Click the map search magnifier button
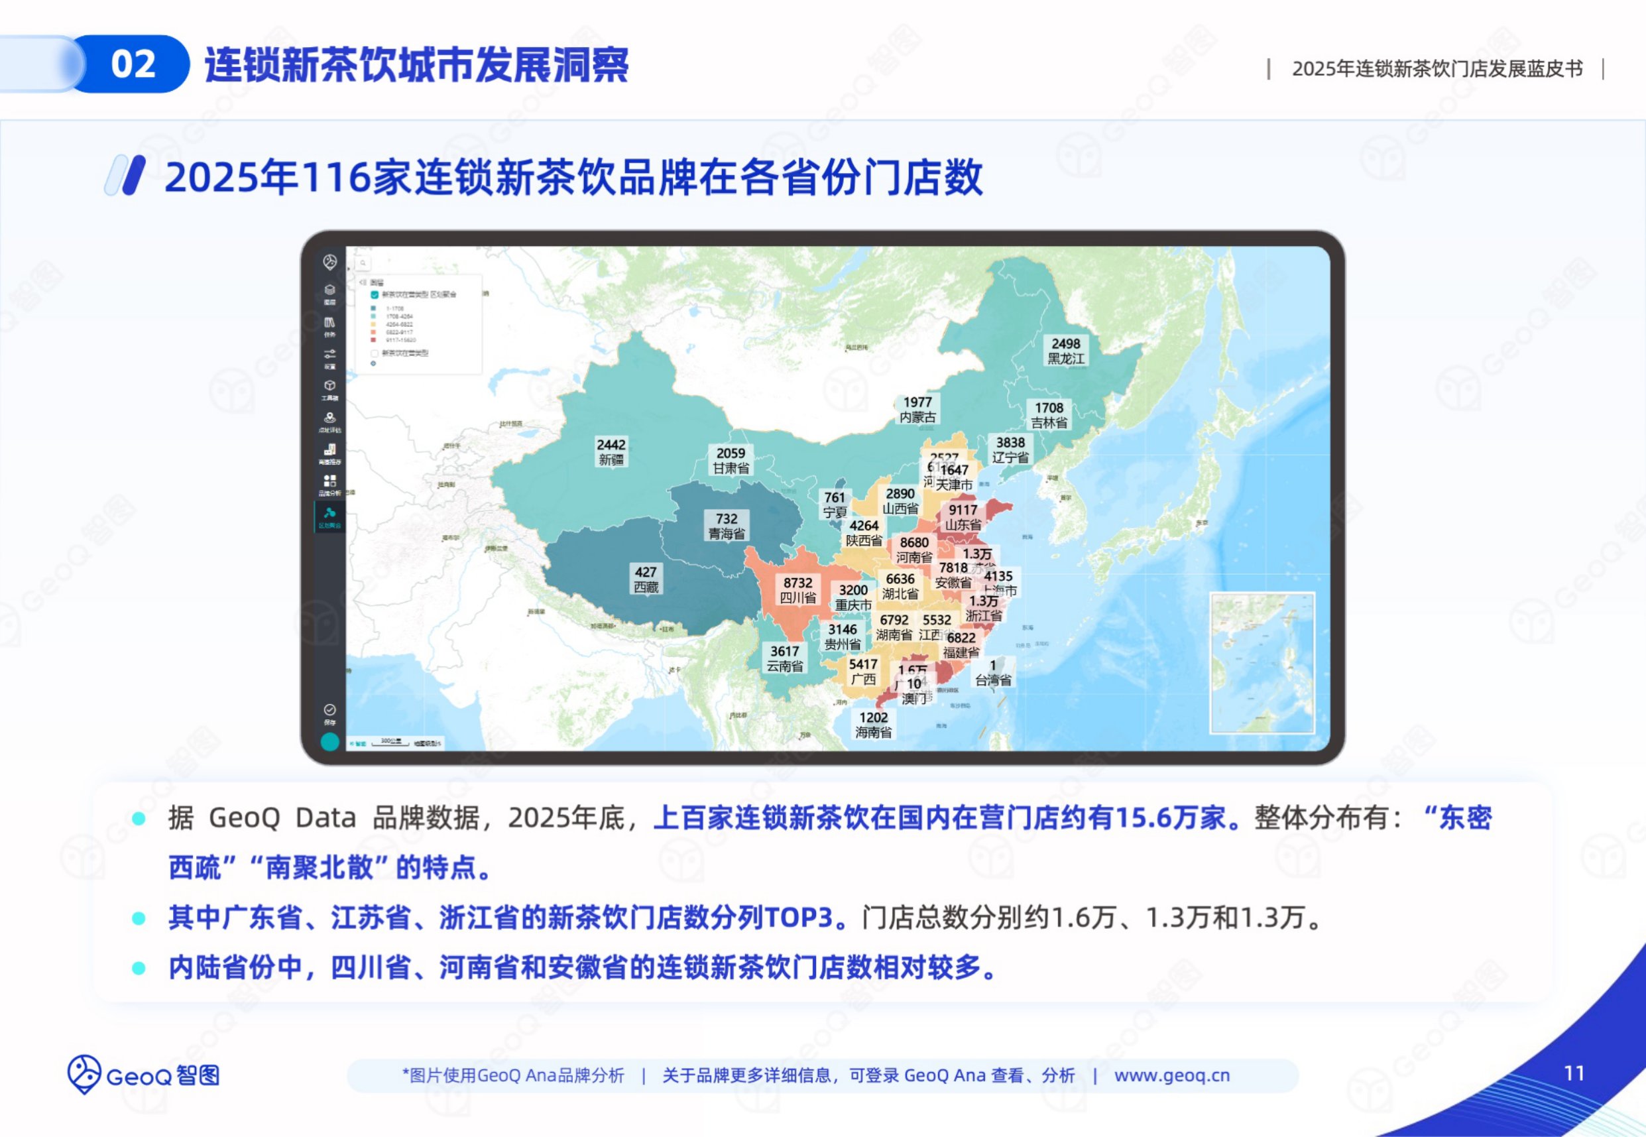The height and width of the screenshot is (1137, 1646). (x=363, y=263)
